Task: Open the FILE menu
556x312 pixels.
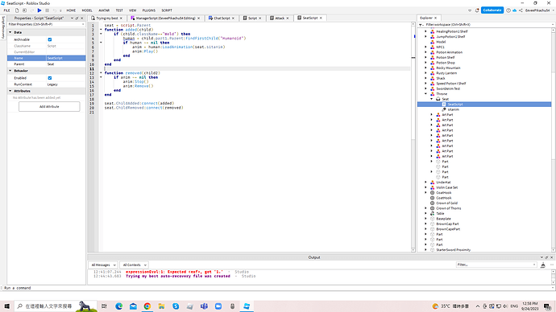Action: [x=6, y=10]
